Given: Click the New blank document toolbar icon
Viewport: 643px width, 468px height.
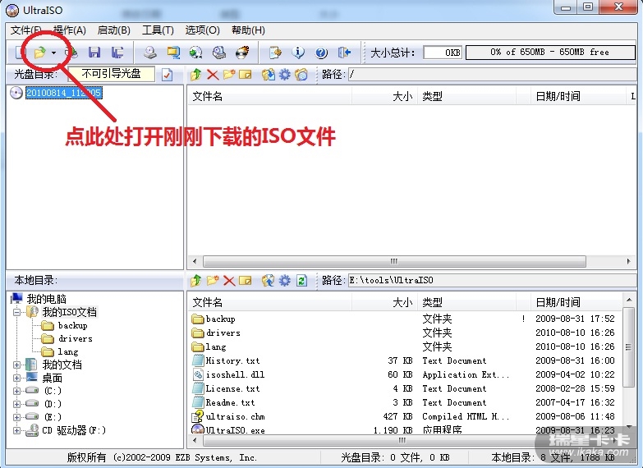Looking at the screenshot, I should [19, 53].
